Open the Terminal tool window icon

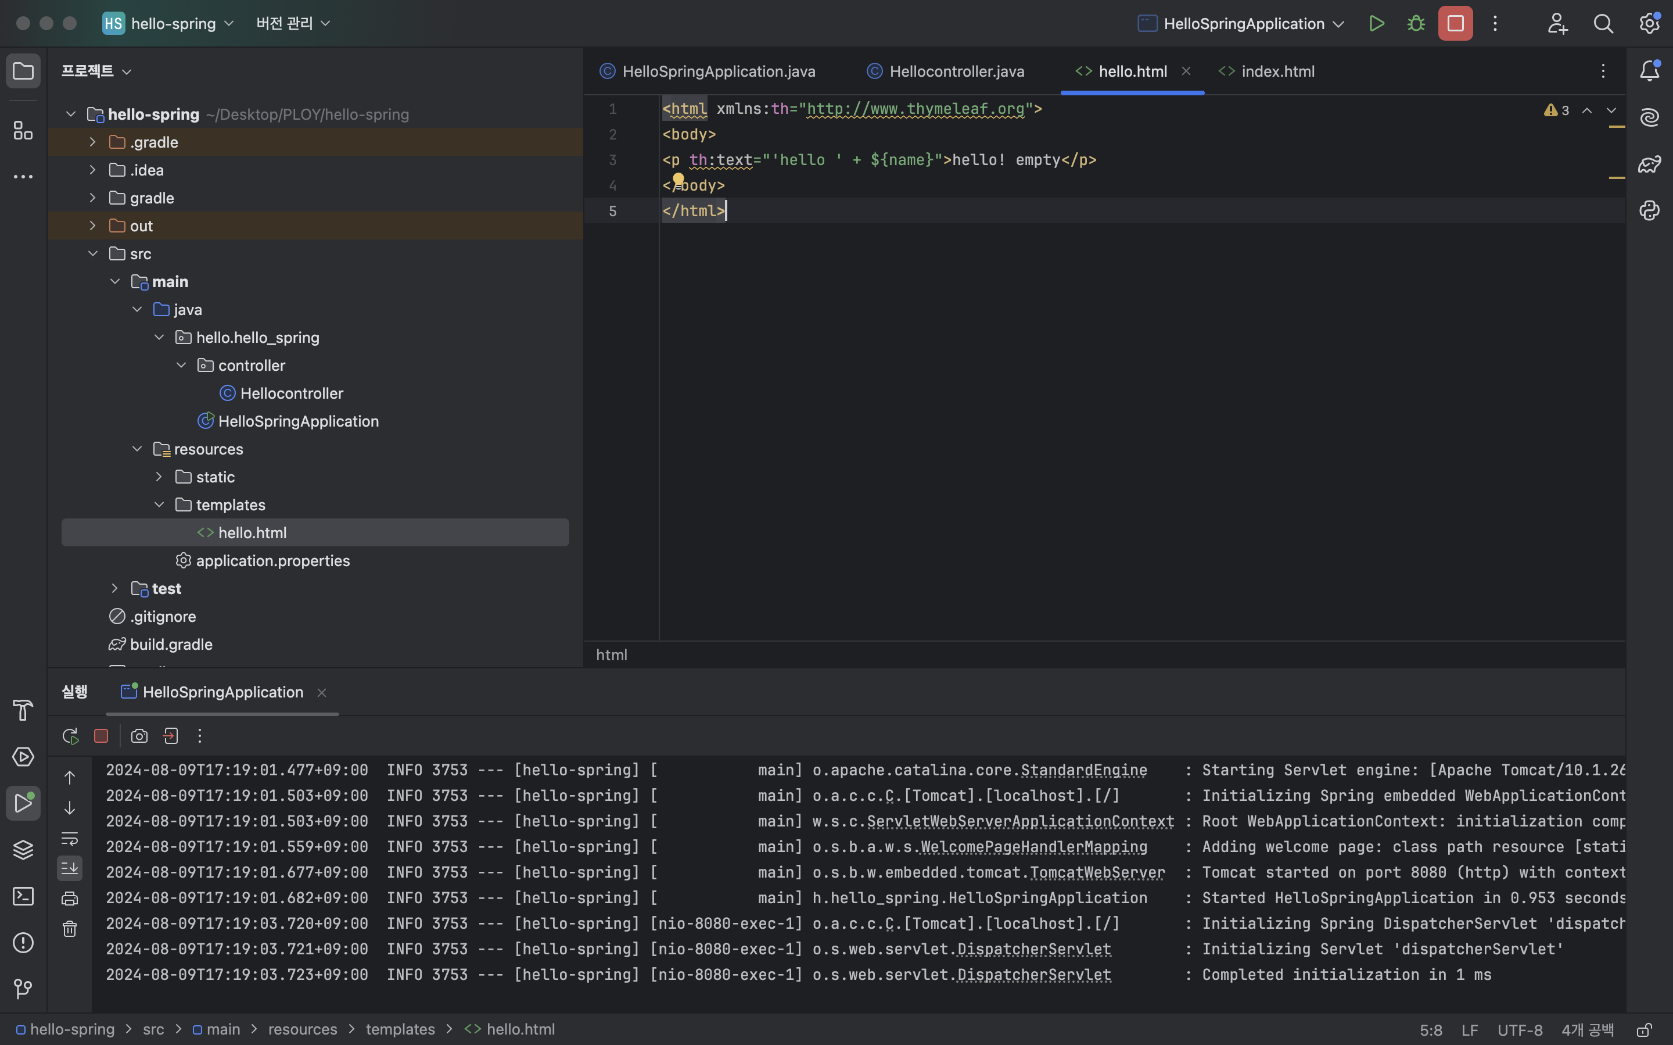tap(23, 896)
